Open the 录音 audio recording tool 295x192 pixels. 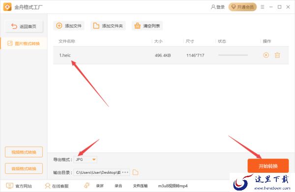(x=118, y=186)
